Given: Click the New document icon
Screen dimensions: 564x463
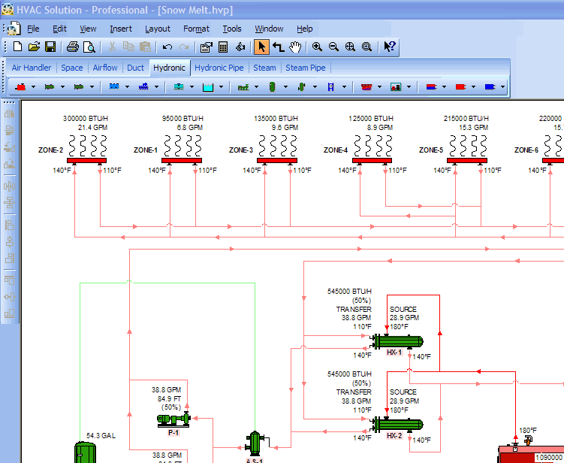Looking at the screenshot, I should click(17, 47).
